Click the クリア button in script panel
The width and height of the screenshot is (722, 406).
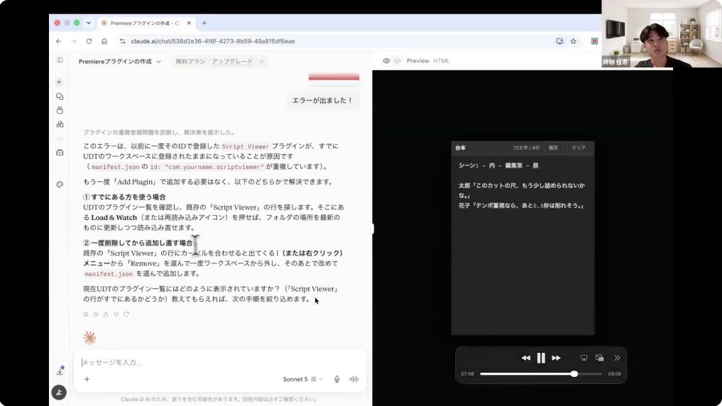tap(579, 148)
